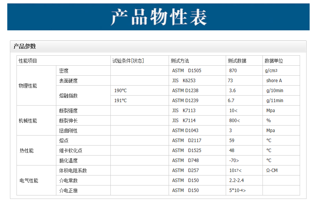315x202 pixels.
Task: Click the 产品物性表 banner title
Action: coord(159,17)
